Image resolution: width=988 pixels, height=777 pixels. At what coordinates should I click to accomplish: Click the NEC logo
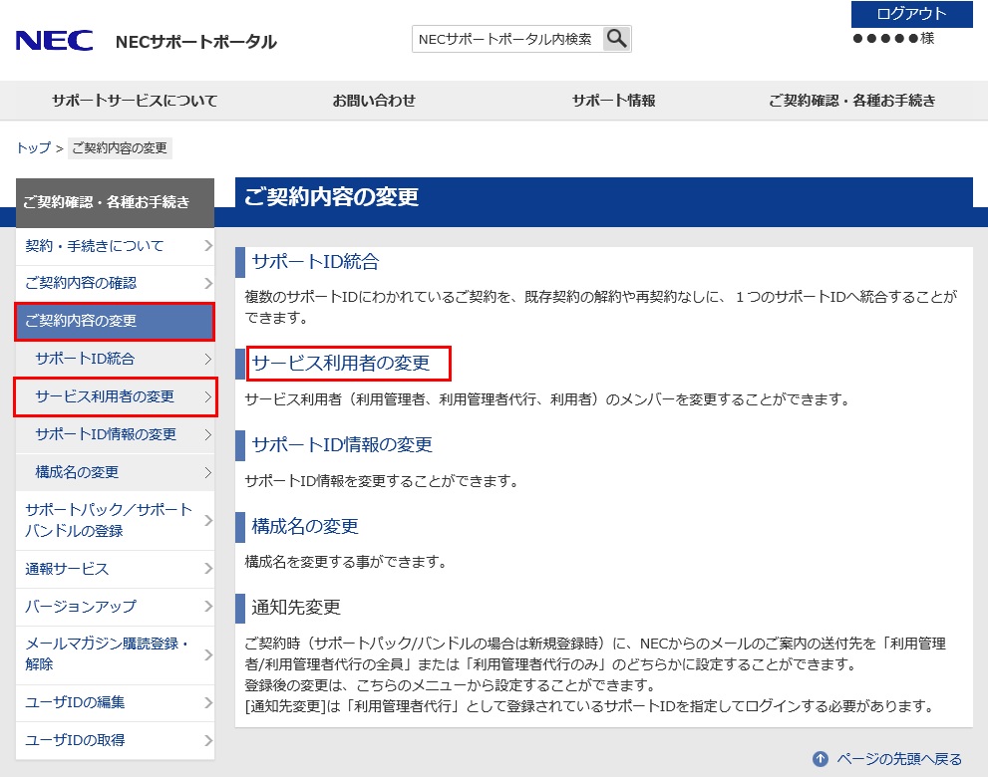tap(54, 41)
